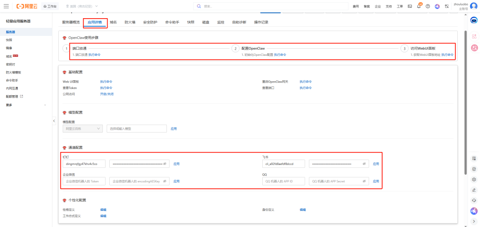480x227 pixels.
Task: Focus the QQ robot APP ID field
Action: point(284,181)
